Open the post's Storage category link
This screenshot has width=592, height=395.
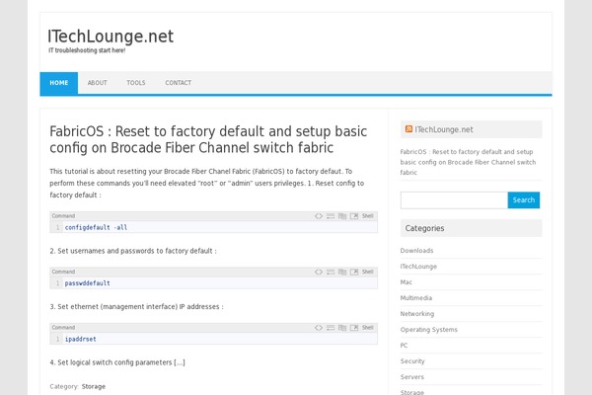point(94,386)
